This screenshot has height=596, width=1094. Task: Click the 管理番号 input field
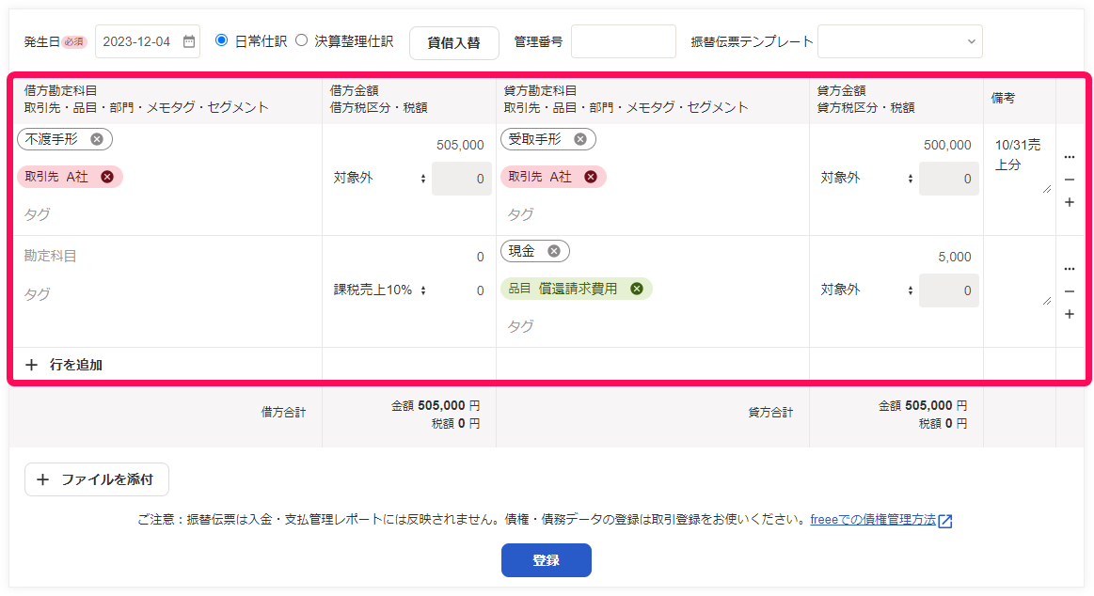click(624, 41)
